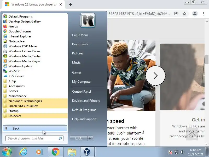This screenshot has width=209, height=157.
Task: Expand the Unlocker folder
Action: [x=35, y=116]
